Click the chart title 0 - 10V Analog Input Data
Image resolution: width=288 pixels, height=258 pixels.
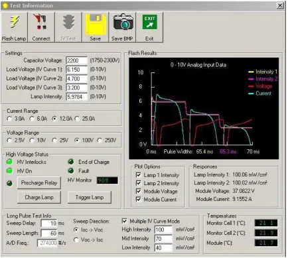point(198,65)
